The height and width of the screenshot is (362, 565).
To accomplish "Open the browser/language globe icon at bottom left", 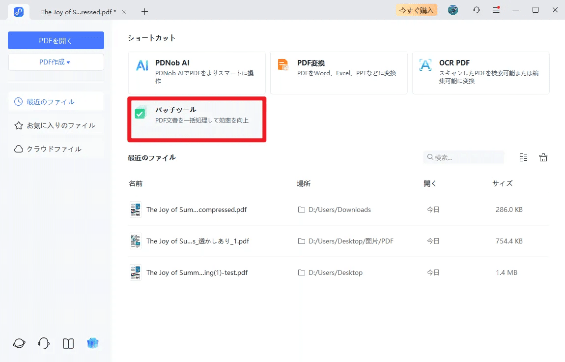I will (x=19, y=343).
